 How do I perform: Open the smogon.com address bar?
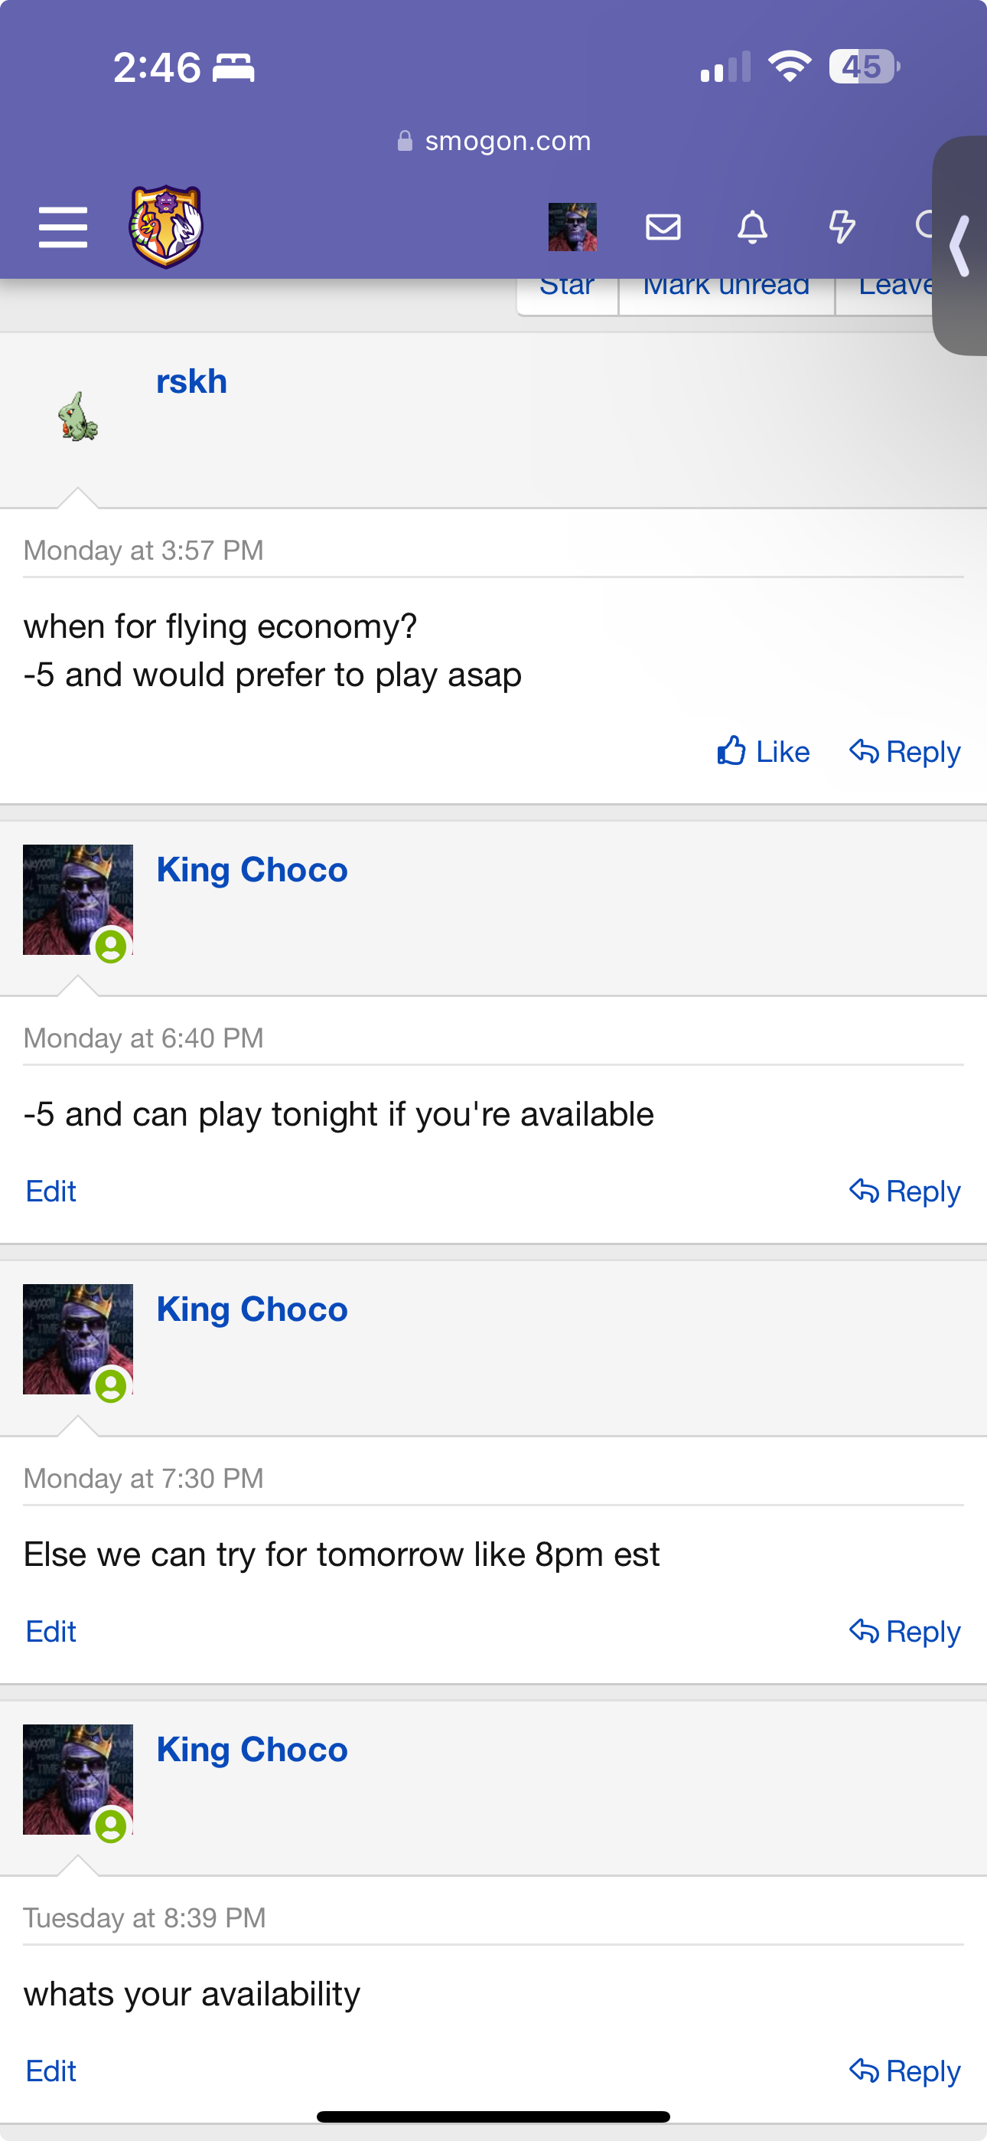(x=494, y=140)
